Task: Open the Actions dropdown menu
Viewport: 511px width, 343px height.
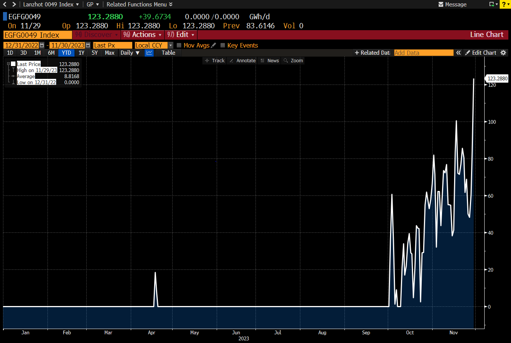Action: click(142, 35)
